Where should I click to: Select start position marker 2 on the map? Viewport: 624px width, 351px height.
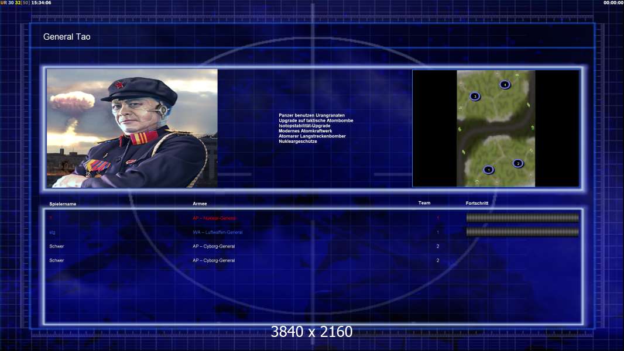[x=517, y=163]
